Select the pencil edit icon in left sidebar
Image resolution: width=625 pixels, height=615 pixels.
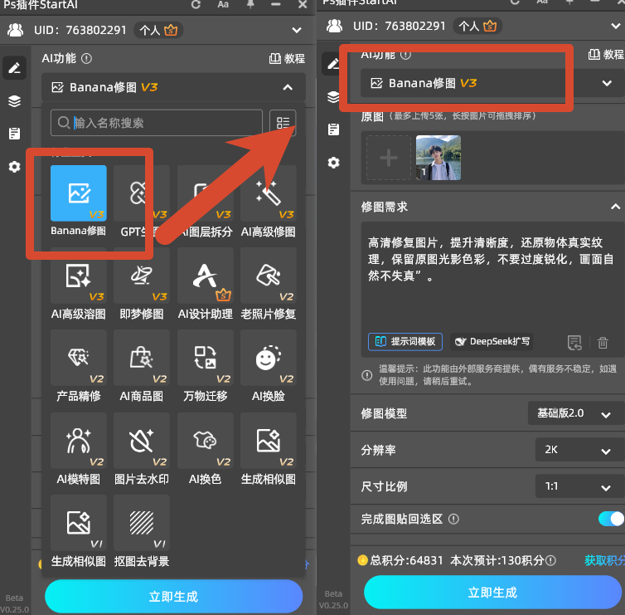[x=14, y=68]
